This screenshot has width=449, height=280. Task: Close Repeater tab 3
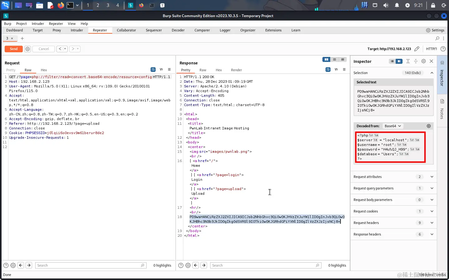(12, 38)
